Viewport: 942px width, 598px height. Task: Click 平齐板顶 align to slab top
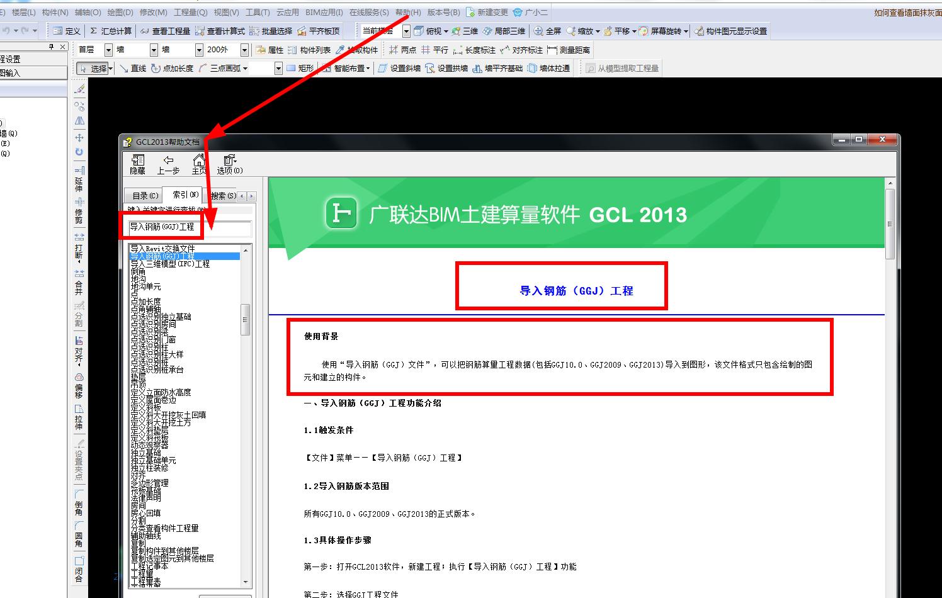[319, 31]
